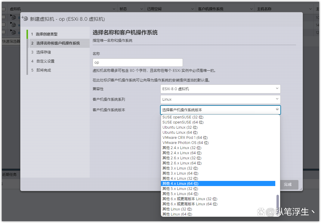Select Ubuntu Linux (64 位) from the OS version list
The height and width of the screenshot is (223, 321).
[180, 132]
